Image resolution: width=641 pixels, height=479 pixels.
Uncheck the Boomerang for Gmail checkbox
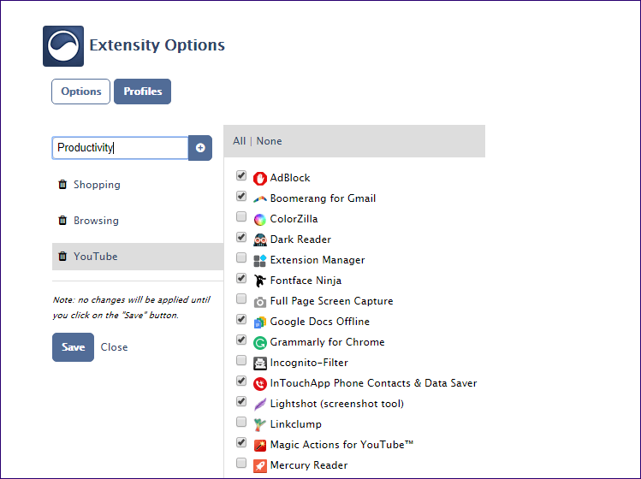point(241,196)
